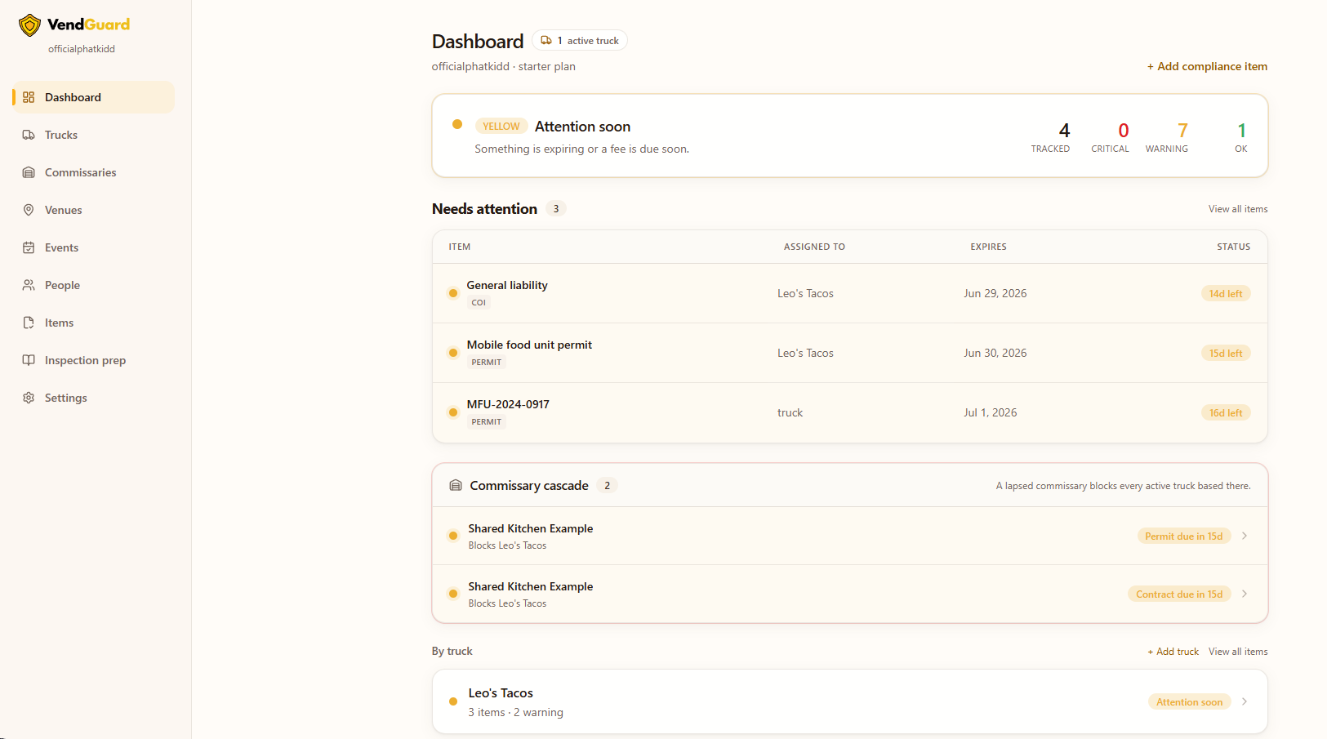Click the Inspection prep book icon
The image size is (1327, 739).
29,360
